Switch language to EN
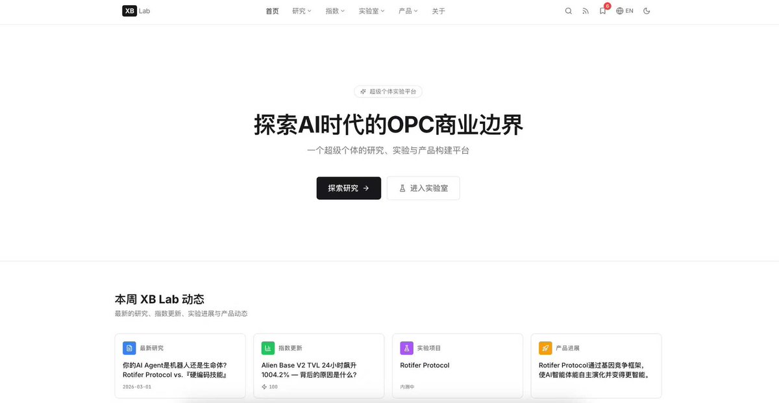779x403 pixels. [x=630, y=11]
